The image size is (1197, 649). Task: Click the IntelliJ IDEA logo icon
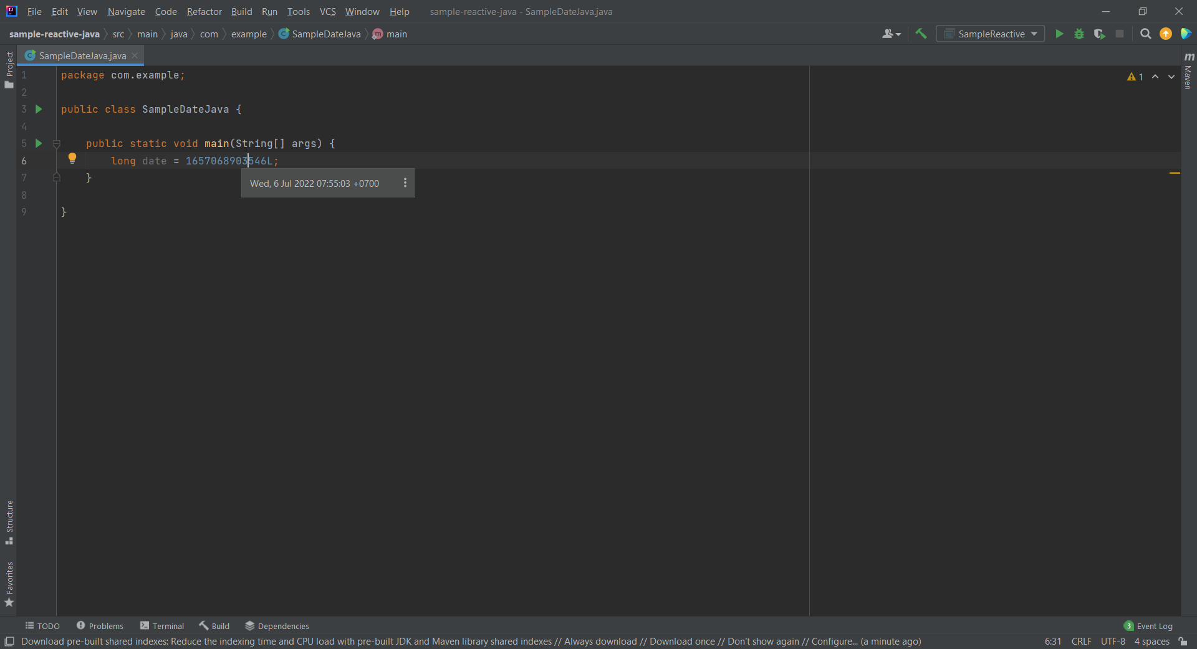(12, 11)
